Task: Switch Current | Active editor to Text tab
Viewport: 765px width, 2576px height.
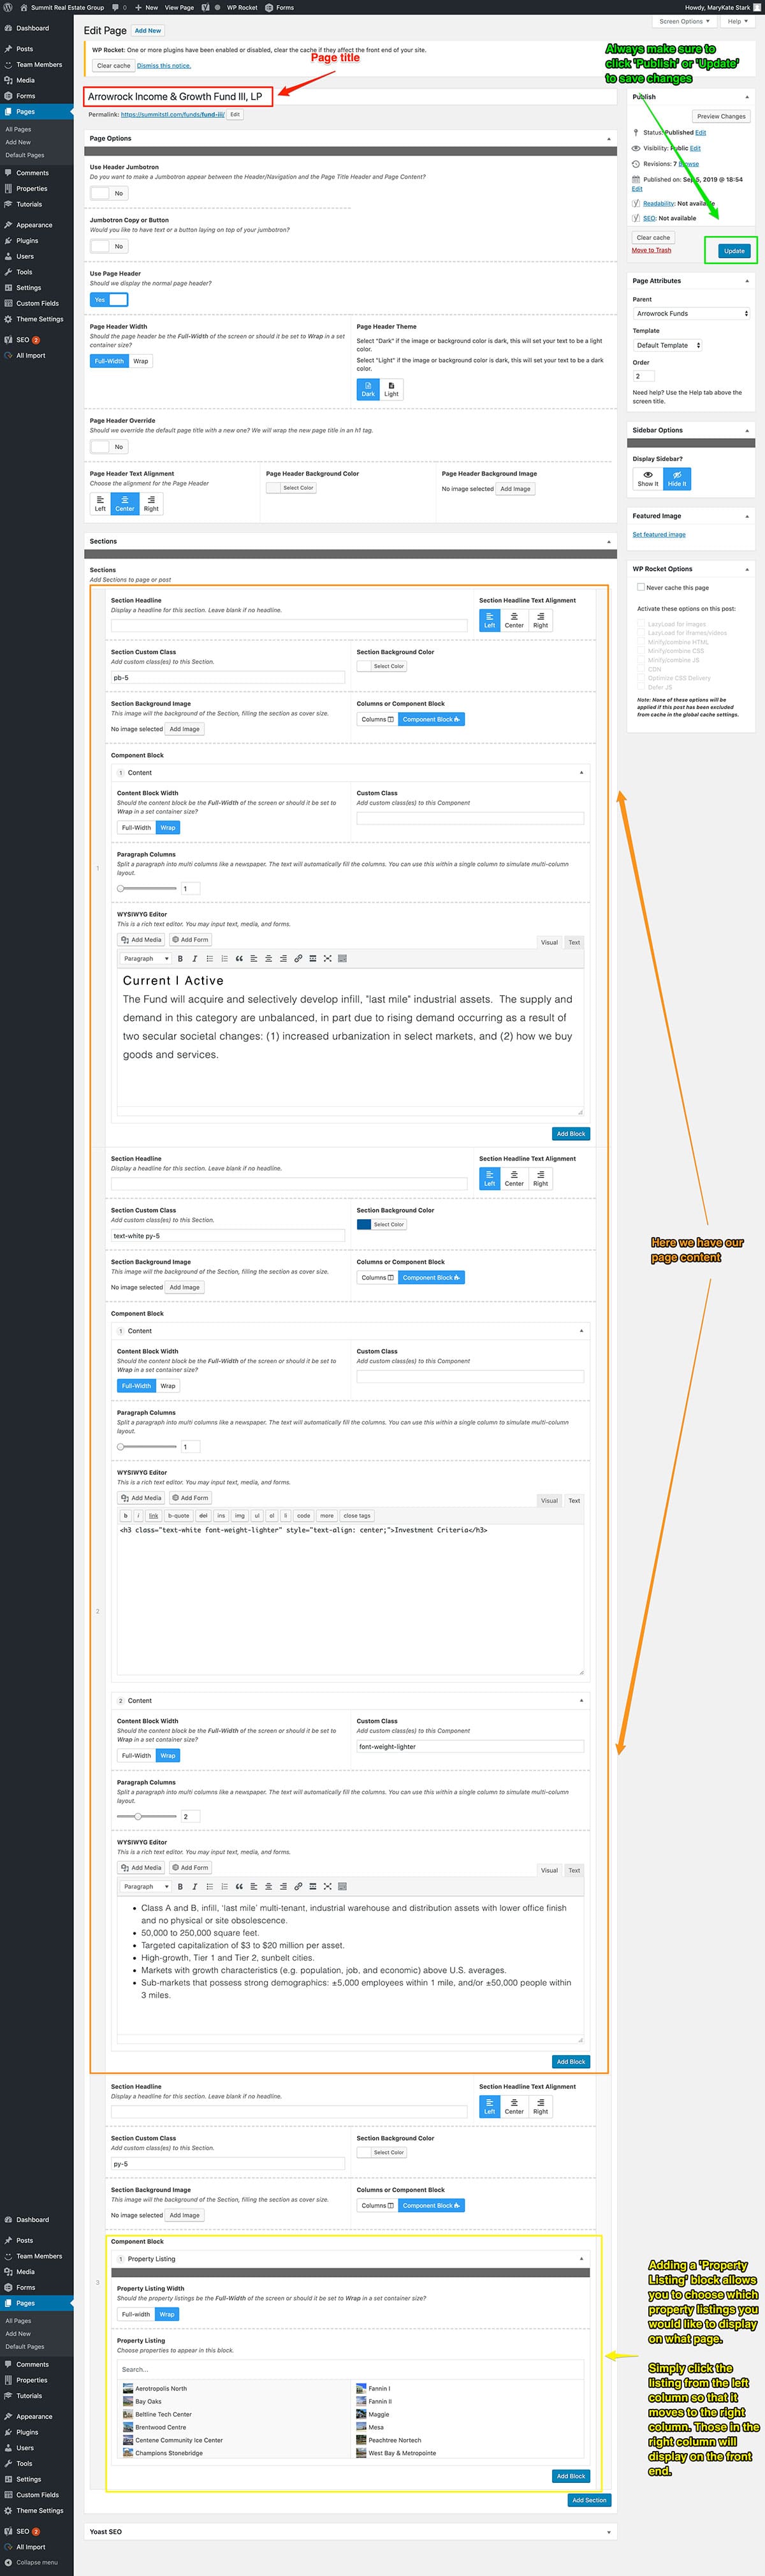Action: [574, 942]
